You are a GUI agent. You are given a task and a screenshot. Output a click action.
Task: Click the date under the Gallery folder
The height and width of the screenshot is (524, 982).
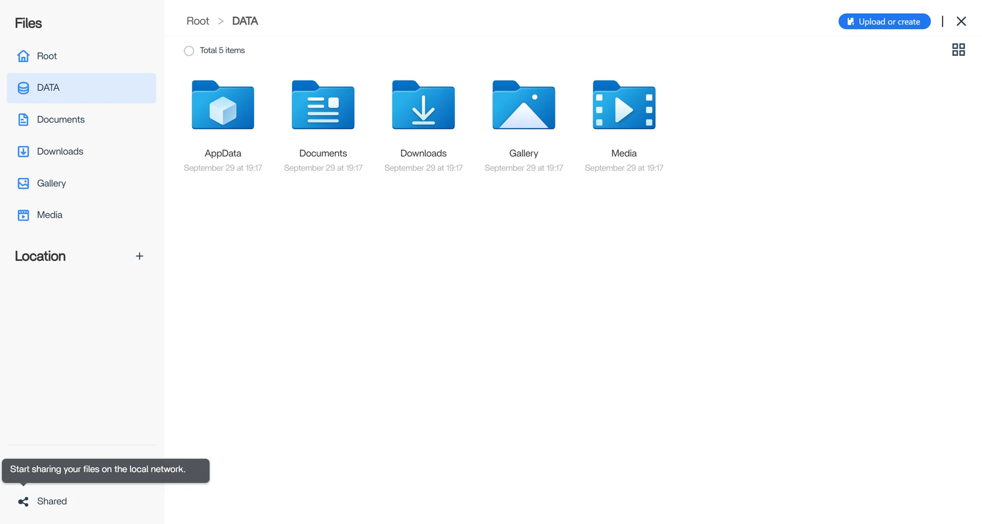point(524,168)
